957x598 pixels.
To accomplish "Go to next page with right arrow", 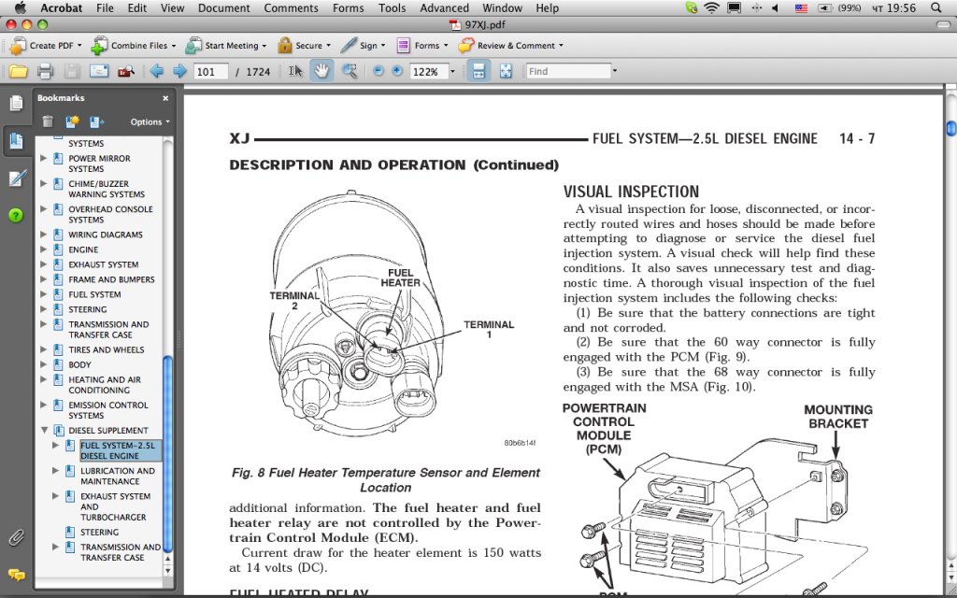I will 179,71.
